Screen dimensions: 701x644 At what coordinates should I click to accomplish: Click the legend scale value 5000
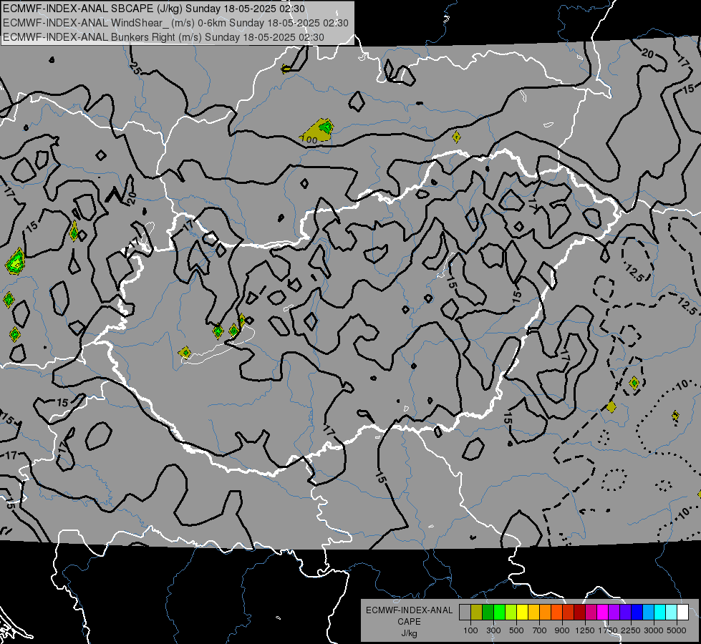(677, 630)
